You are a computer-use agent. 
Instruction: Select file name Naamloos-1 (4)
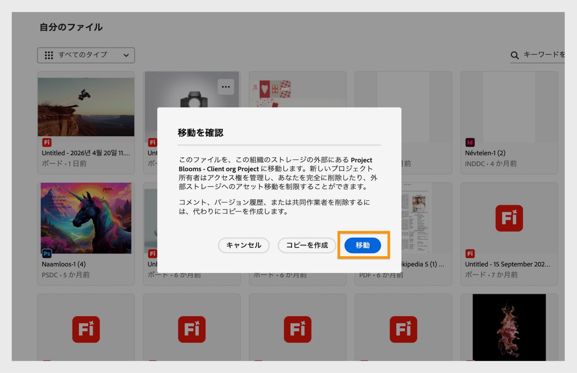(x=64, y=264)
